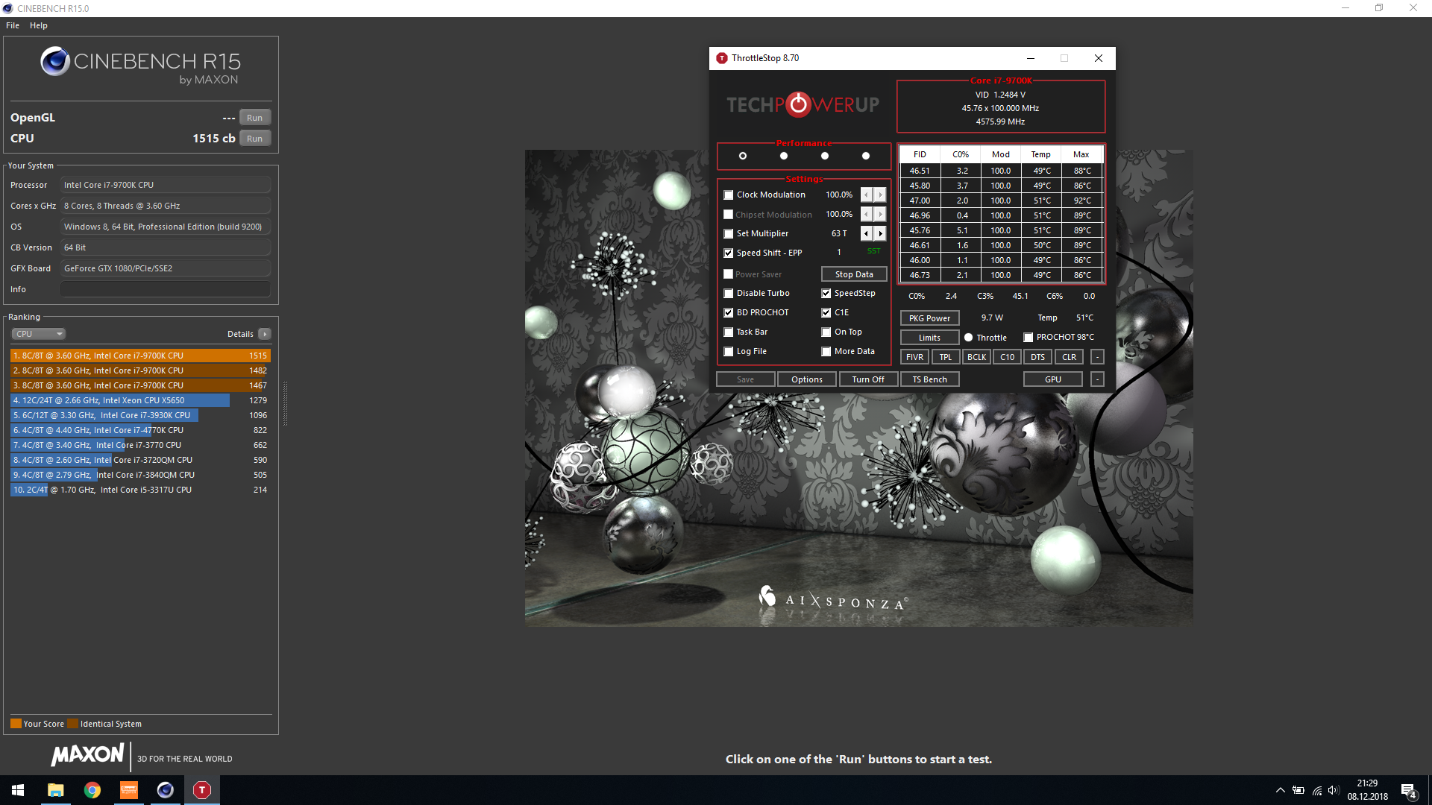Open the orange app icon on the taskbar

[x=128, y=790]
